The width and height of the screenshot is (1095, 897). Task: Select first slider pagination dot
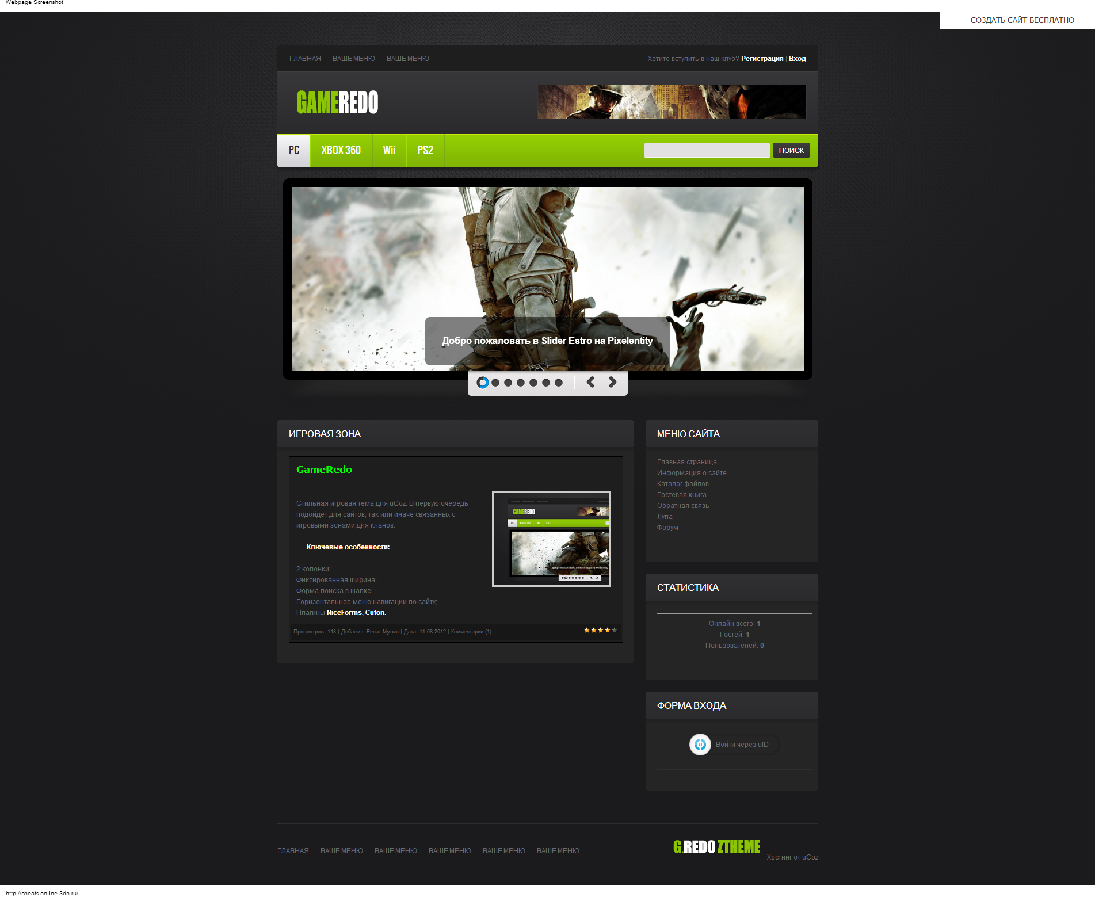[x=483, y=383]
